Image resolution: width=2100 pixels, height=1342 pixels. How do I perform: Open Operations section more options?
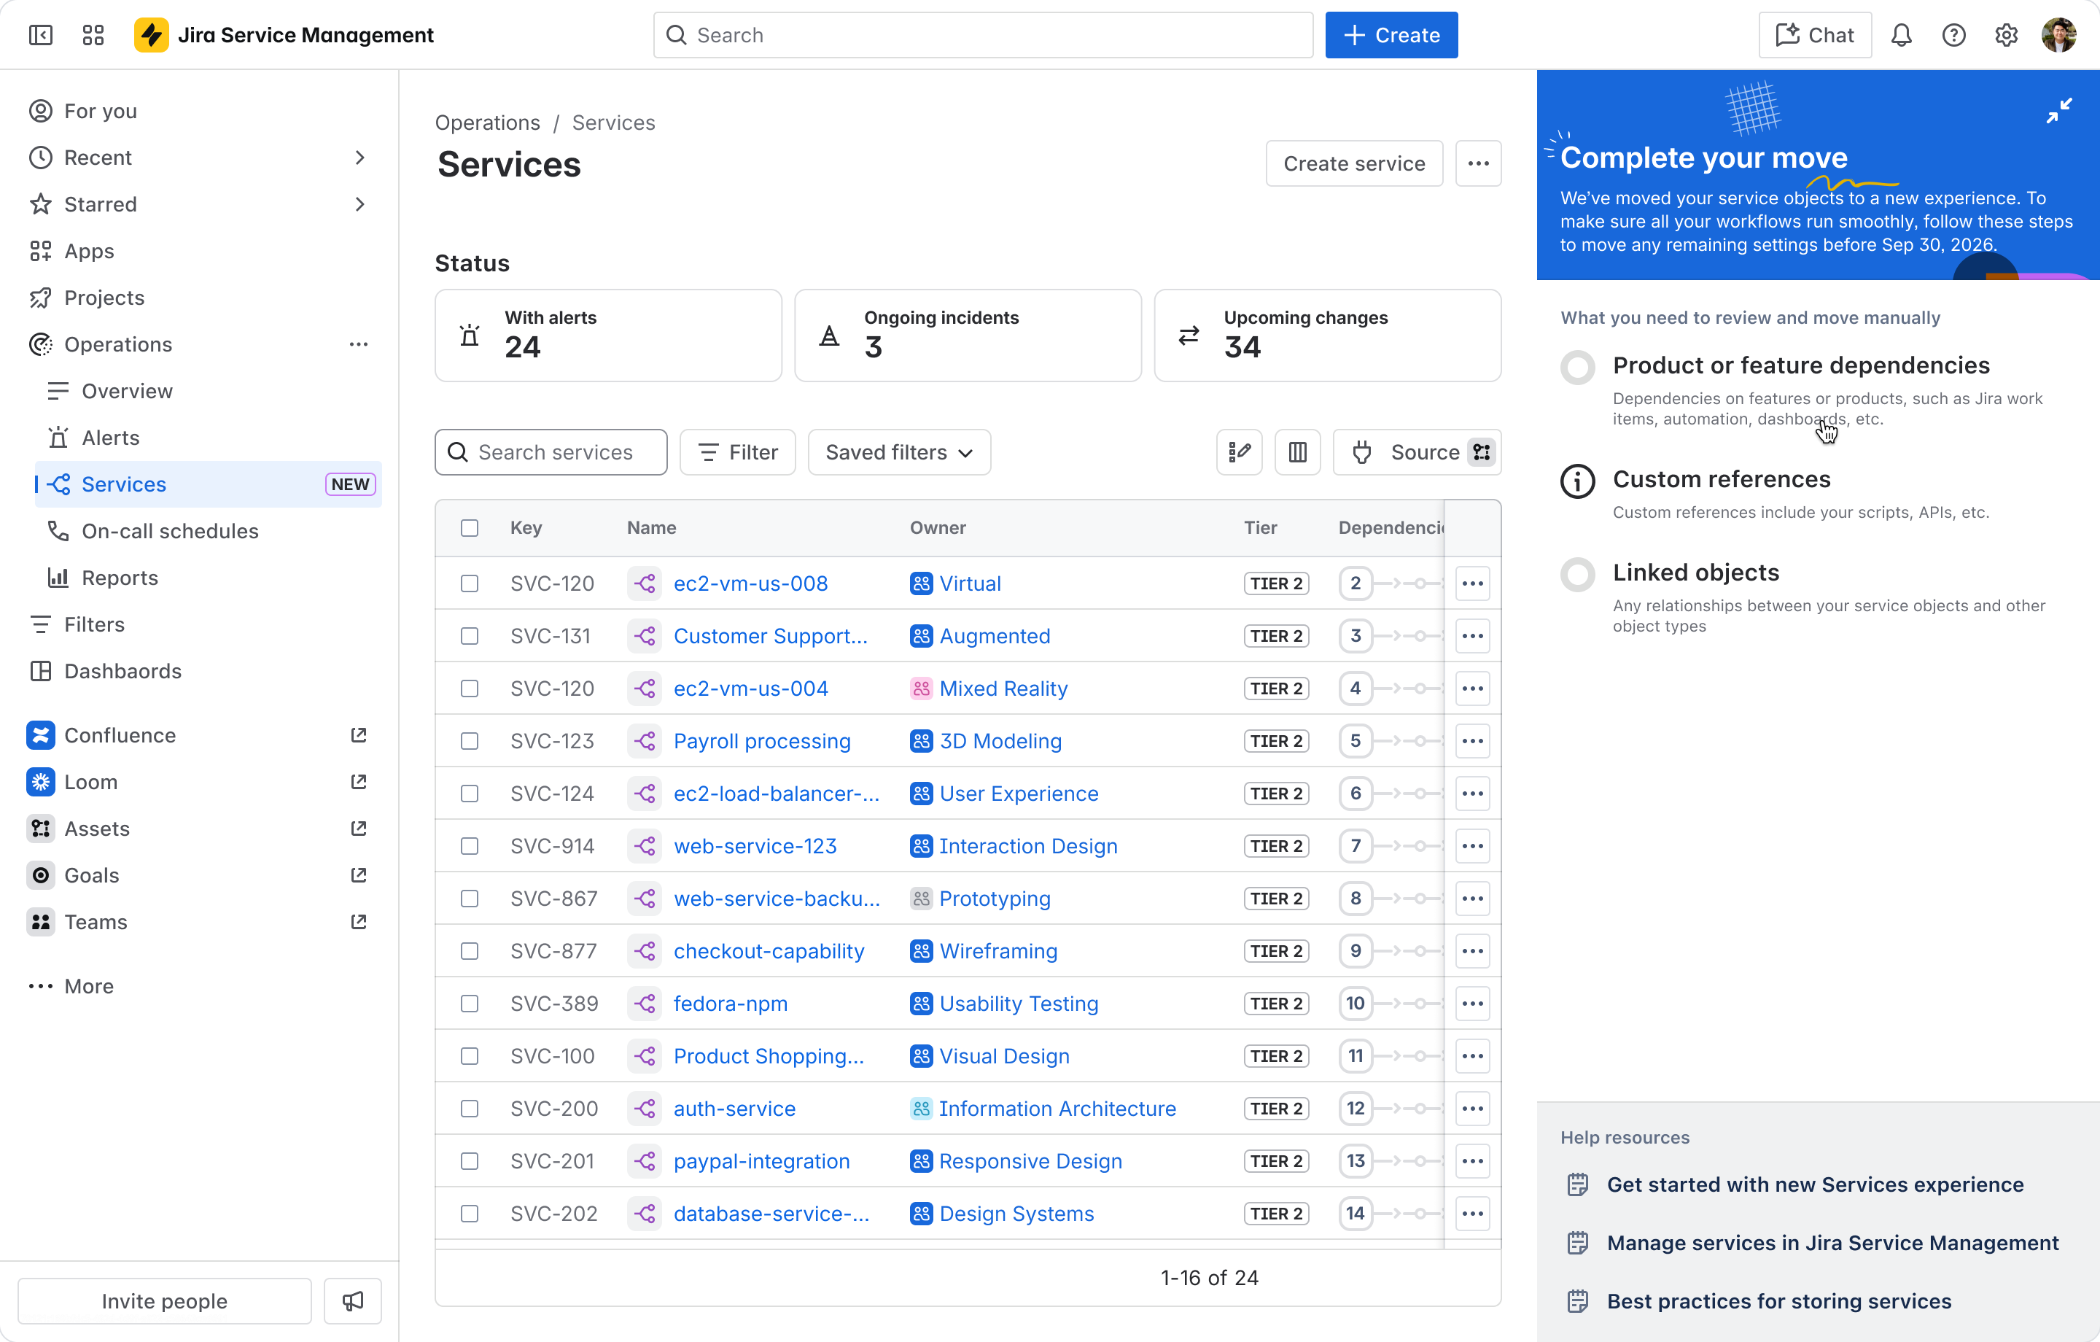point(359,345)
